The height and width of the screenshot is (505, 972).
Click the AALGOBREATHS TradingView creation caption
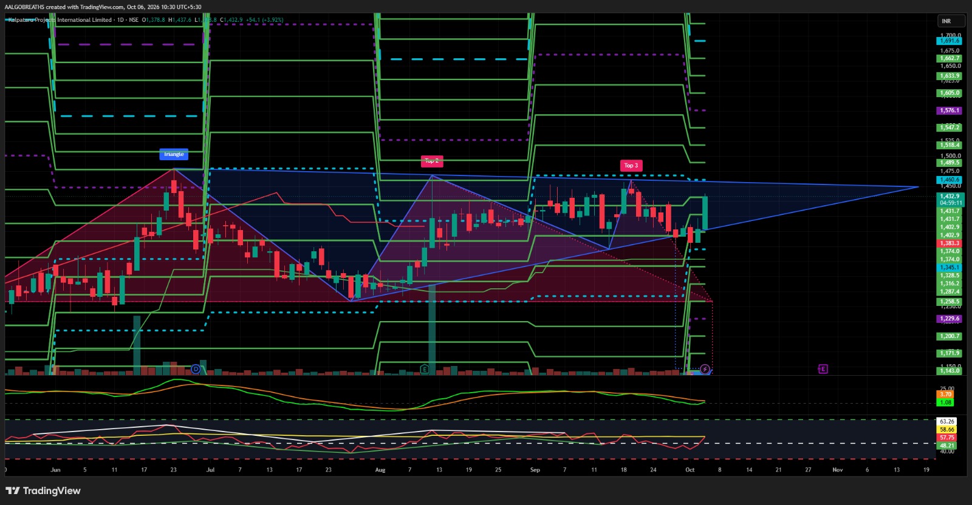(103, 7)
